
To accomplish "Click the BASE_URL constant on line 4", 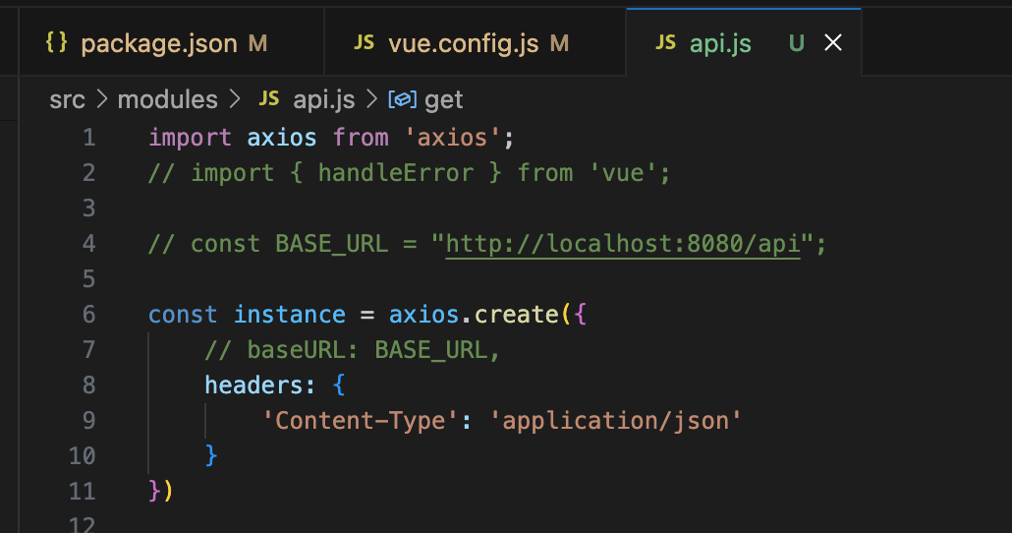I will coord(332,244).
